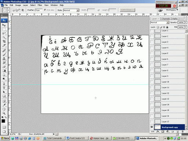Click the Windows Start button
Viewport: 188px width, 141px height.
point(5,138)
